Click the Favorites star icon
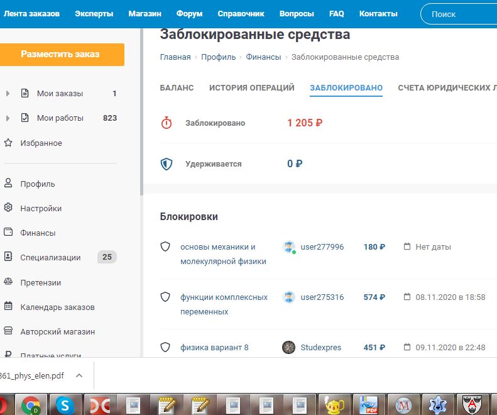 pos(8,143)
